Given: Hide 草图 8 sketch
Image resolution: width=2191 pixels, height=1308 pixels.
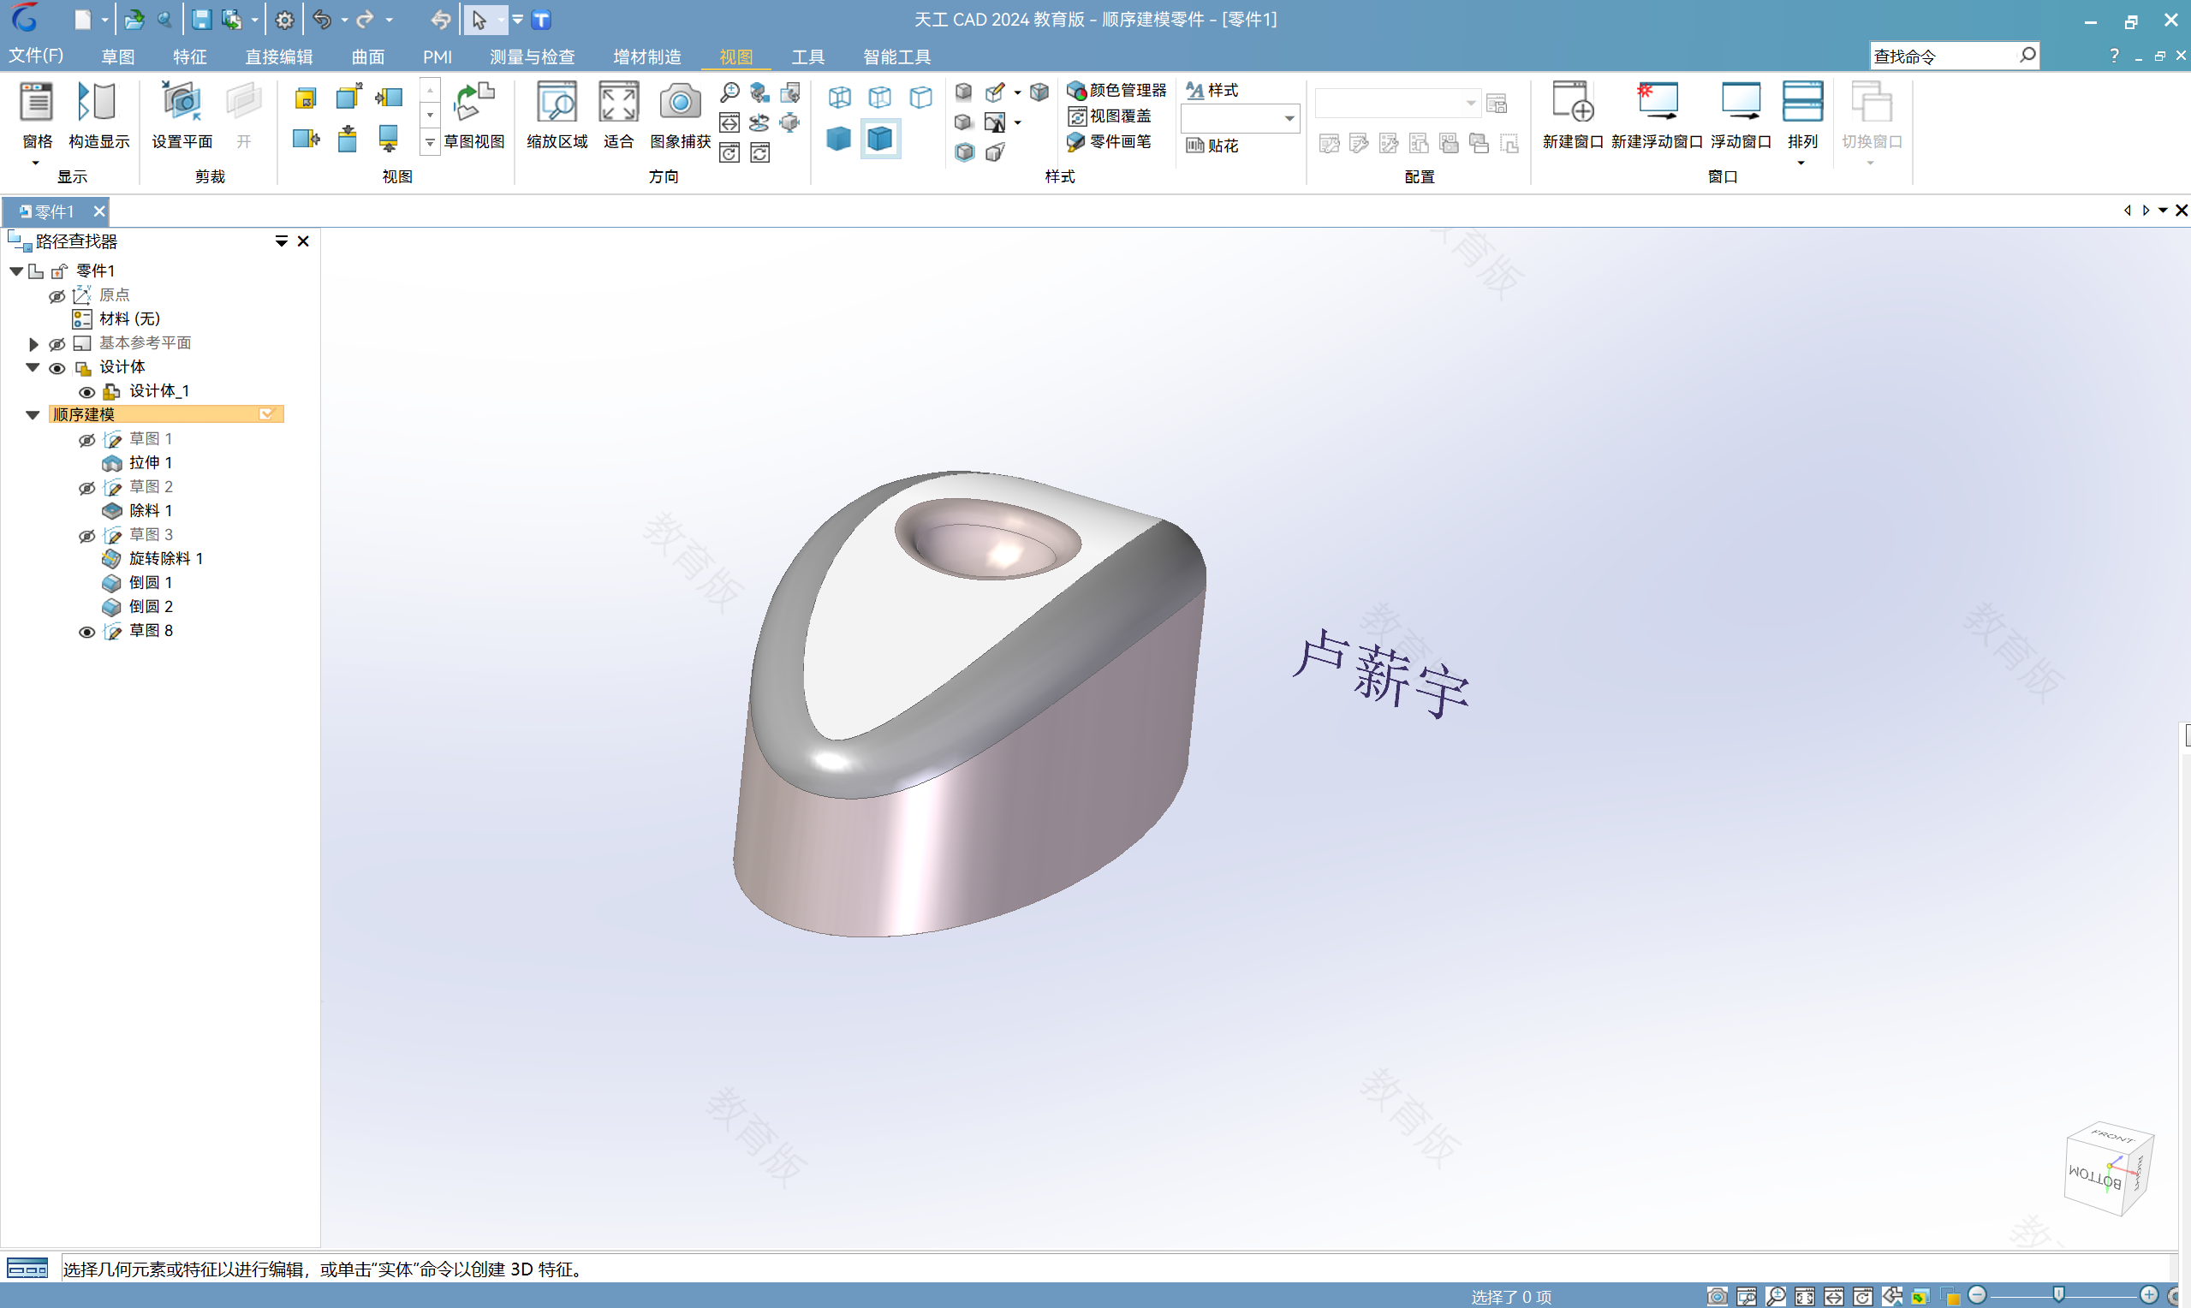Looking at the screenshot, I should [x=87, y=631].
